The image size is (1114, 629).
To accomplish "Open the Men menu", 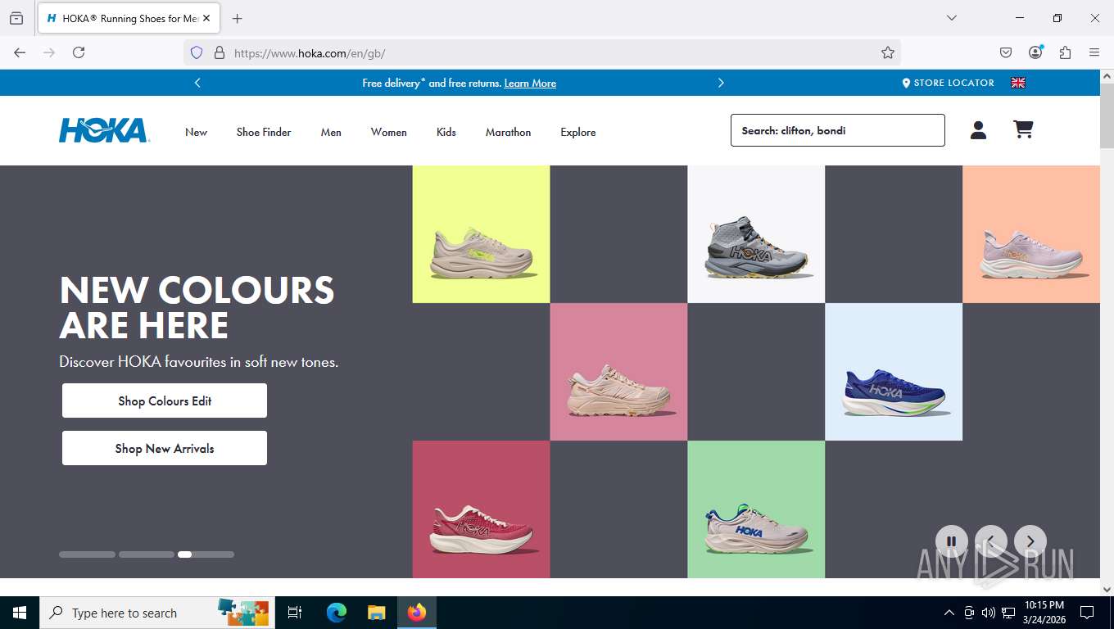I will click(x=331, y=132).
